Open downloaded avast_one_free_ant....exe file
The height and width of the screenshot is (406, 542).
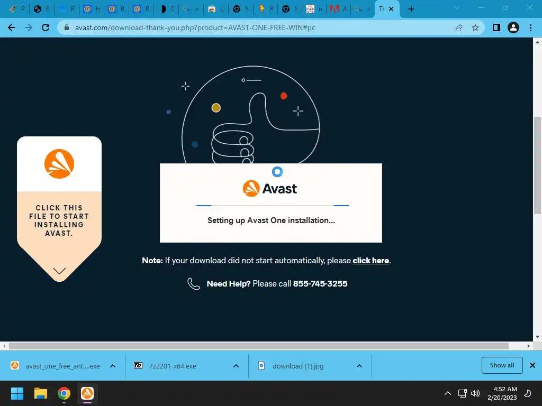tap(55, 366)
